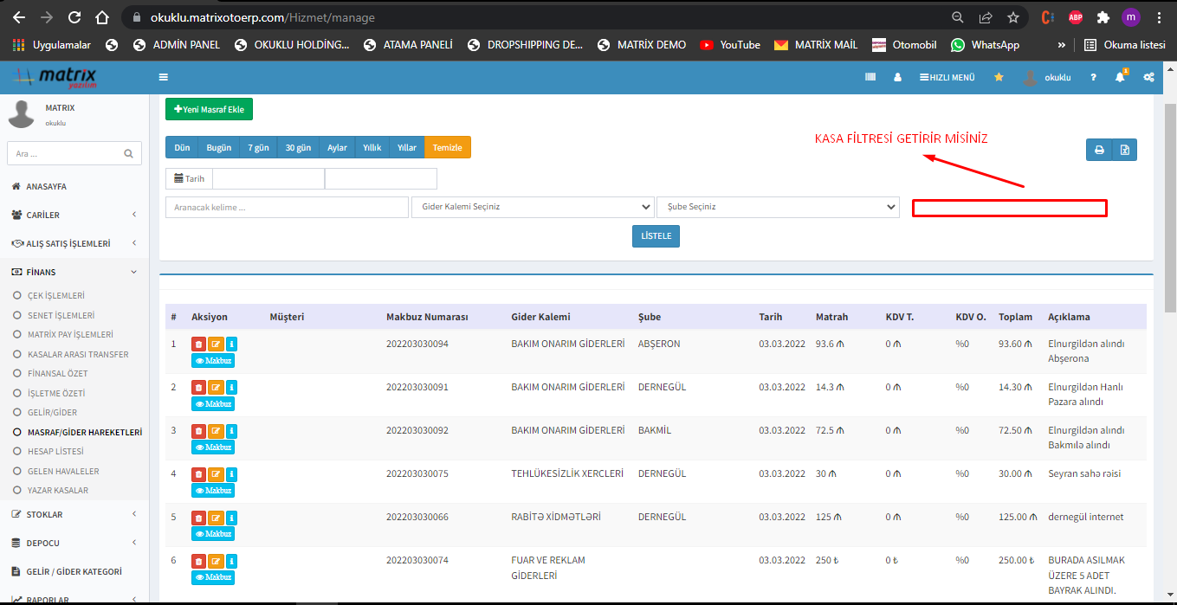Click the print icon button
1177x605 pixels.
(1099, 150)
